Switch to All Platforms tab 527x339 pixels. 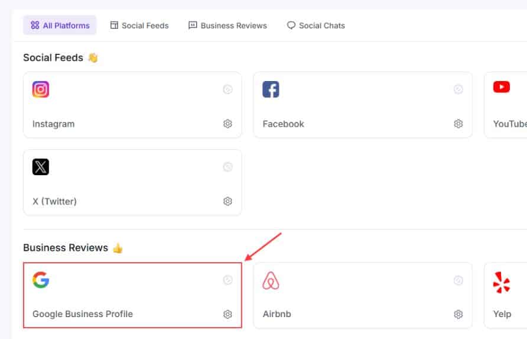pos(60,25)
